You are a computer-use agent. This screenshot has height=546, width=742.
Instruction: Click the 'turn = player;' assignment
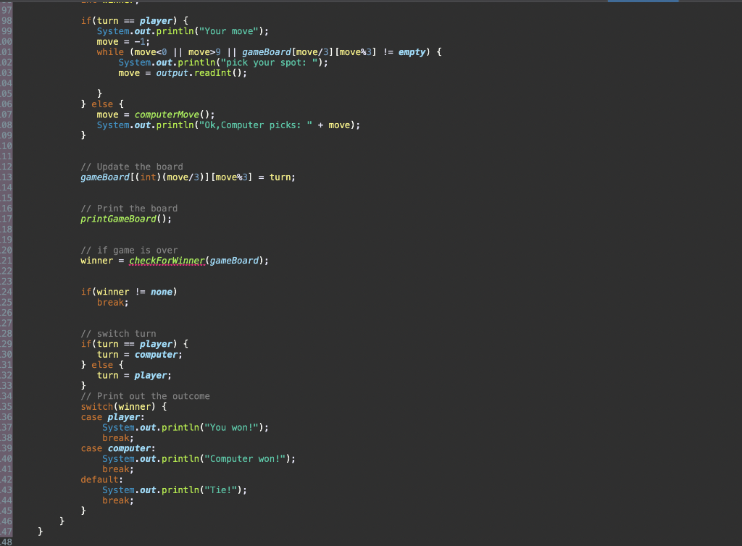point(134,375)
